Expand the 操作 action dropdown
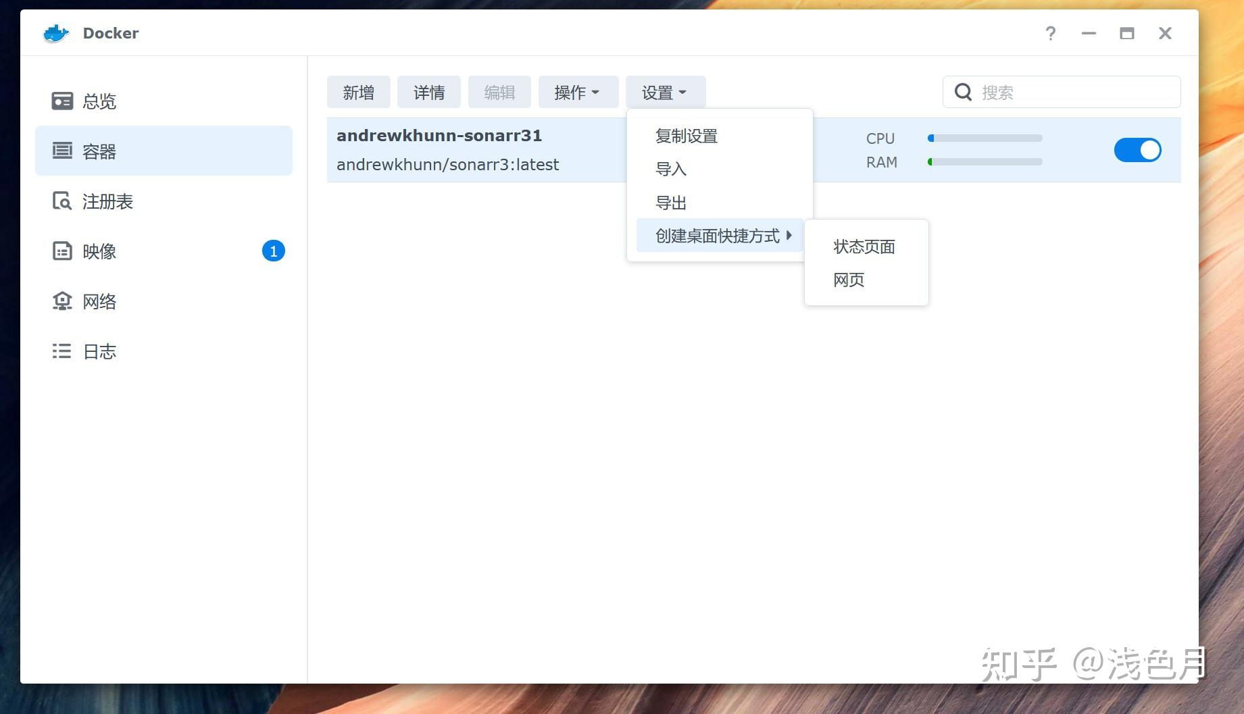The image size is (1244, 714). coord(578,92)
